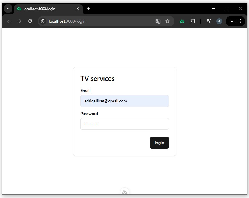The height and width of the screenshot is (198, 249).
Task: Close the localhost:3000/login tab
Action: click(x=78, y=9)
